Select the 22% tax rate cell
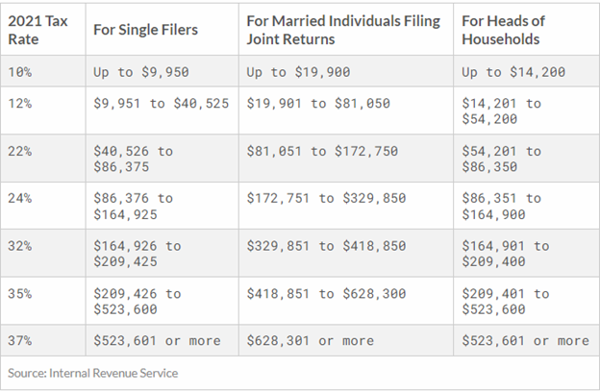The width and height of the screenshot is (600, 392). [x=19, y=152]
